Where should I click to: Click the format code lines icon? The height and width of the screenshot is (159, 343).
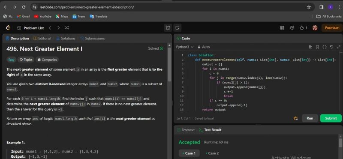[310, 47]
